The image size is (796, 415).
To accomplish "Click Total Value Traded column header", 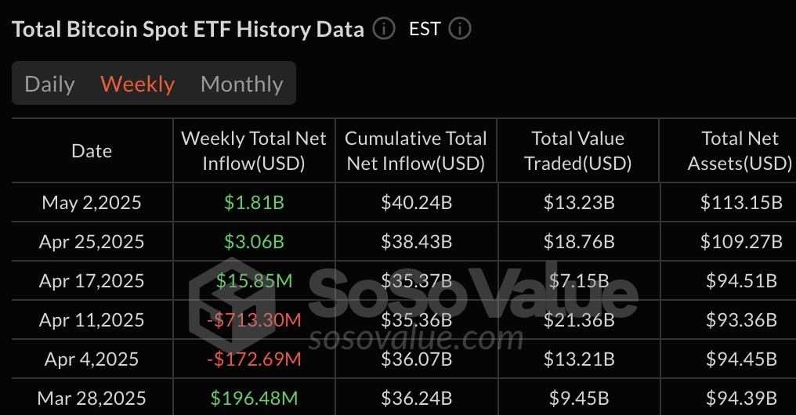I will (x=577, y=151).
